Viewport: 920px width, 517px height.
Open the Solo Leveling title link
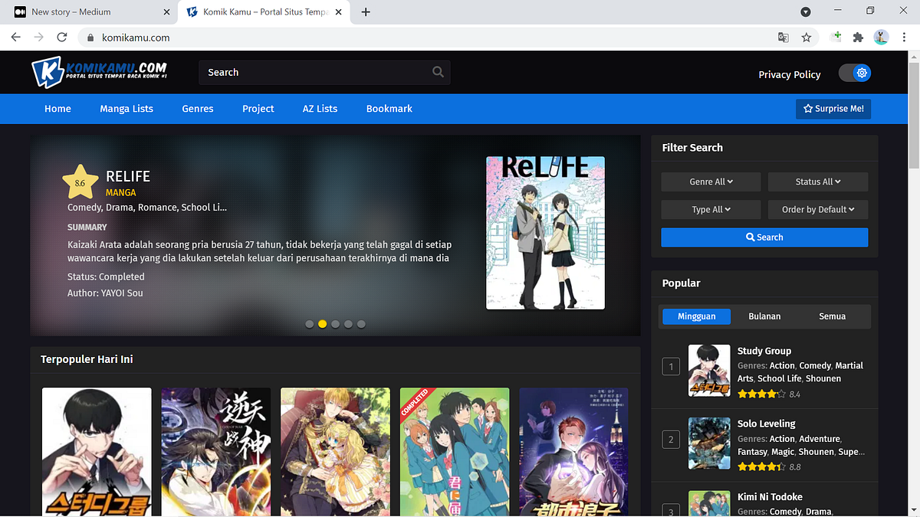tap(767, 424)
